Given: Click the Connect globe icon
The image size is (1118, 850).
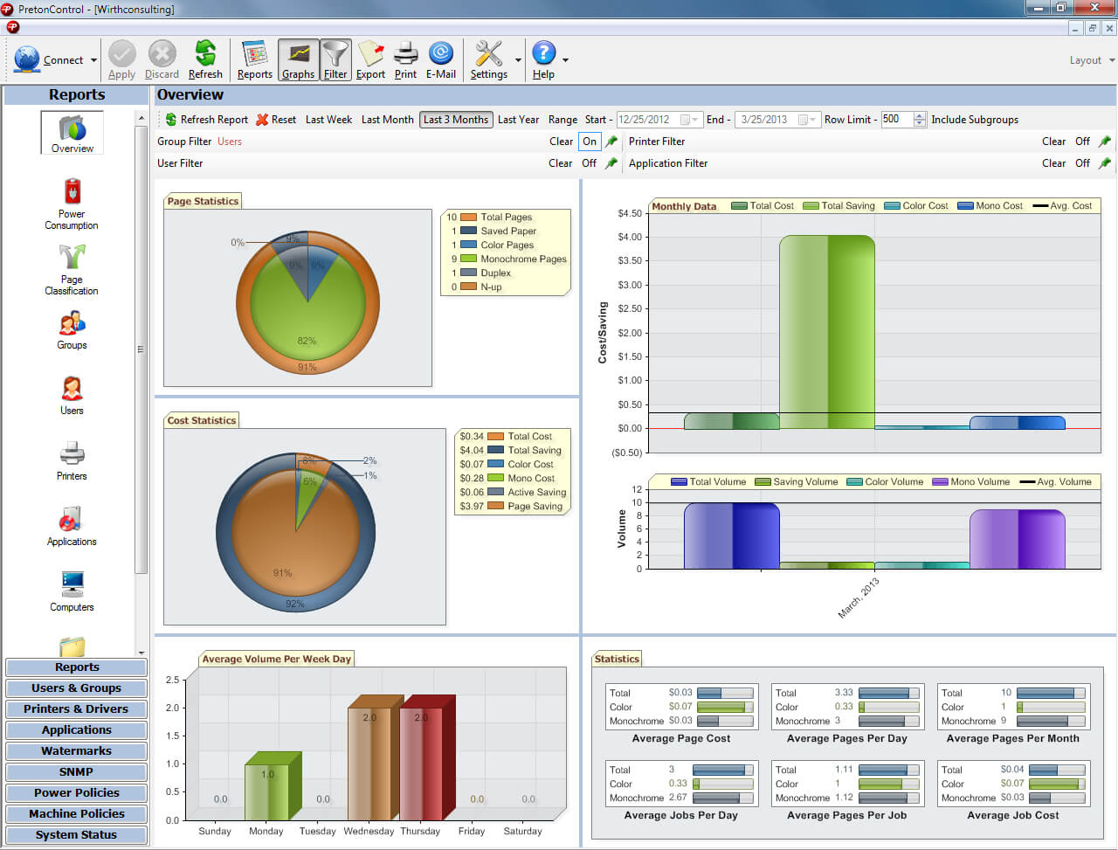Looking at the screenshot, I should click(27, 59).
